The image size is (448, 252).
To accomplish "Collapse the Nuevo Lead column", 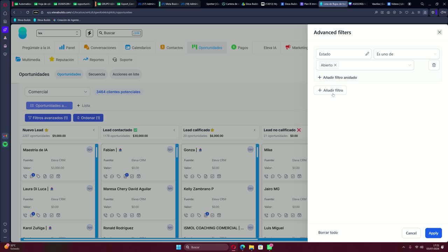I will (x=94, y=130).
